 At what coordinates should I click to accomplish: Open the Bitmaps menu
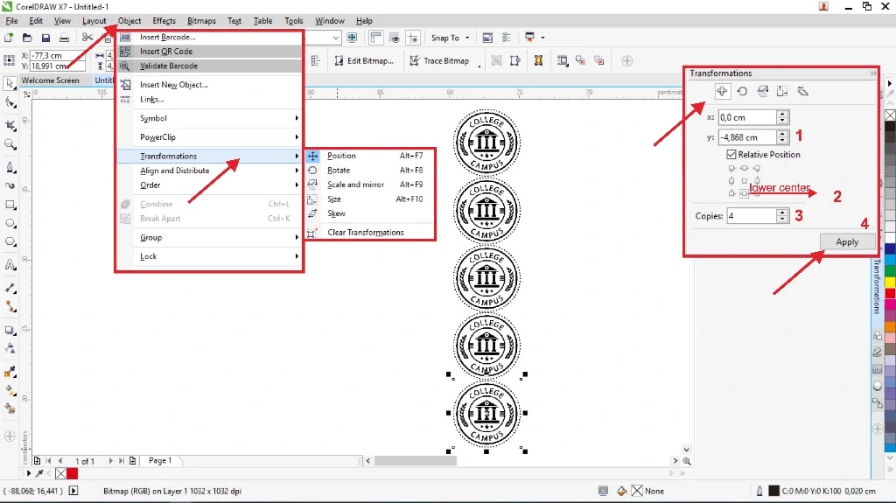coord(201,21)
